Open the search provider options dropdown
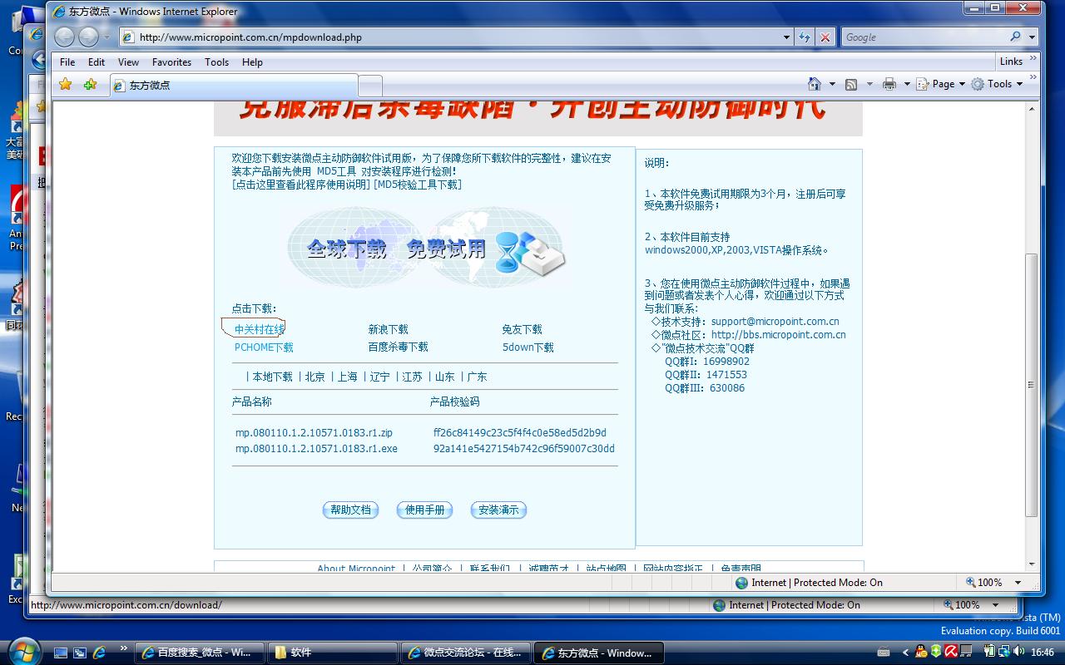 (1032, 37)
